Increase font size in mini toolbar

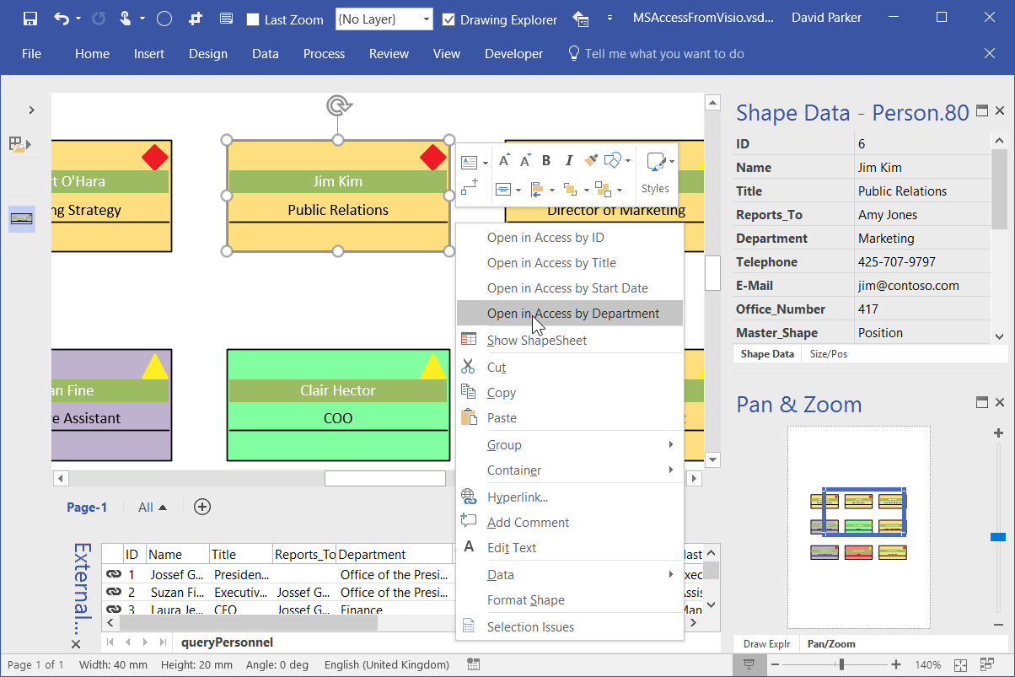504,160
